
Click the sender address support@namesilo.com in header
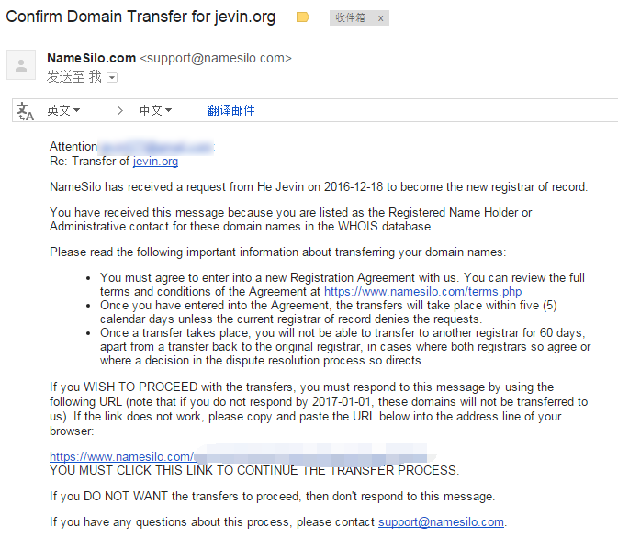(x=216, y=58)
